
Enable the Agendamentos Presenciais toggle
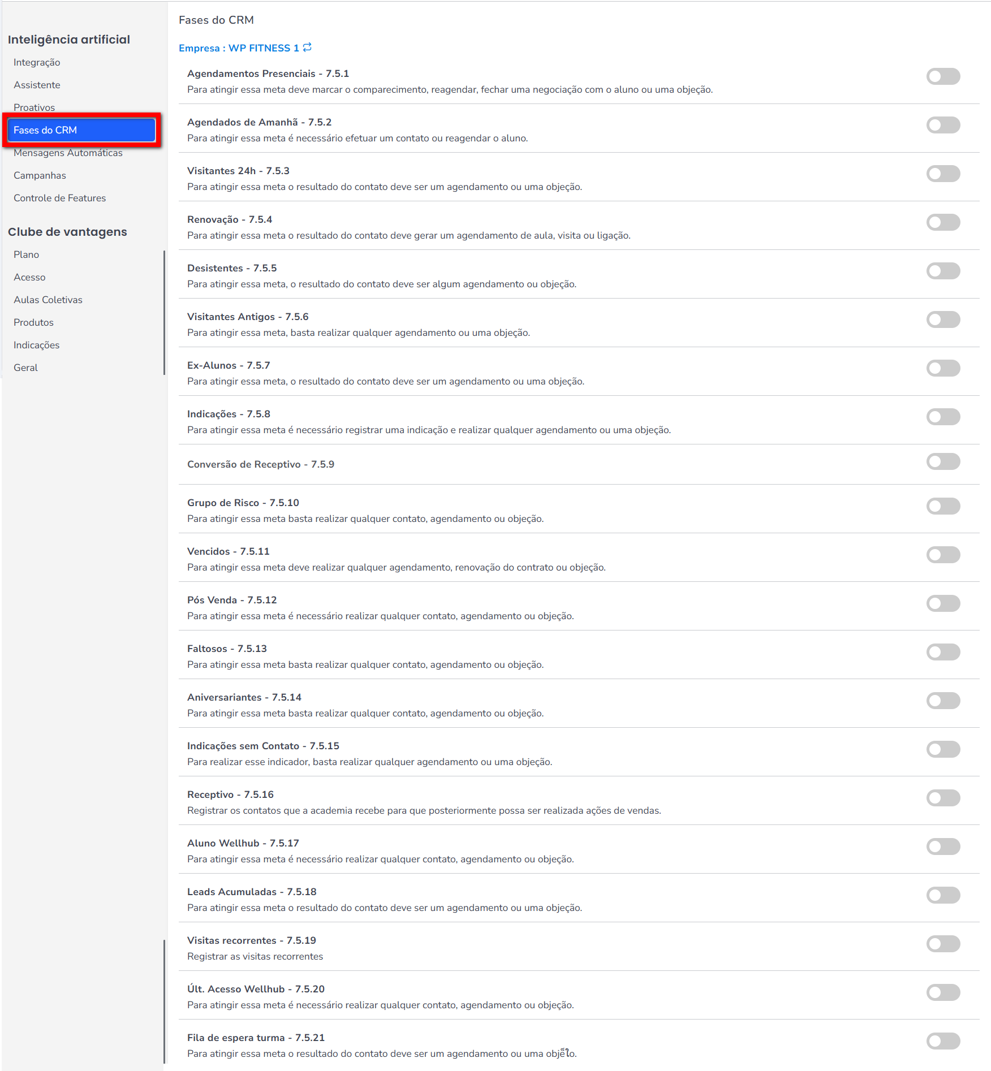pyautogui.click(x=943, y=76)
